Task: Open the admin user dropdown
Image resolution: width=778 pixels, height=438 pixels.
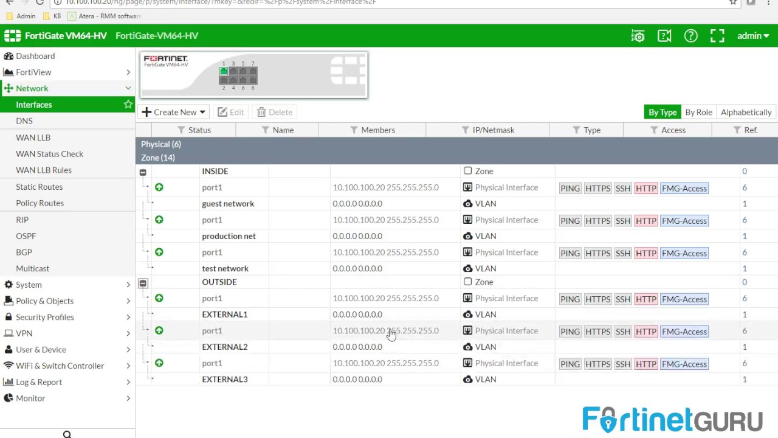Action: pos(753,36)
